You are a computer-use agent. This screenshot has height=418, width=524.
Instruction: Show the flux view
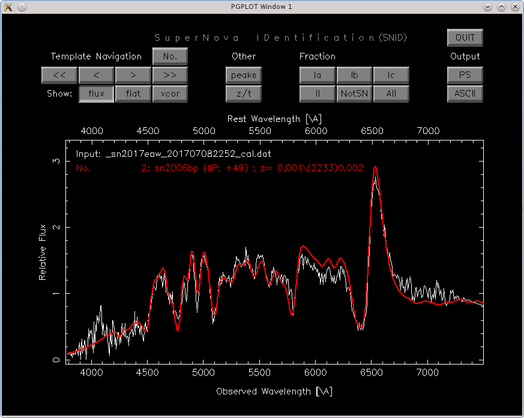96,94
